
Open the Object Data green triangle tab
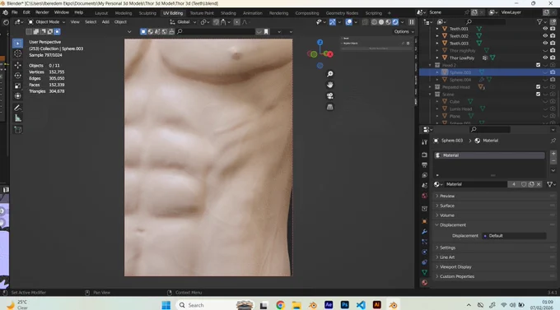point(424,272)
